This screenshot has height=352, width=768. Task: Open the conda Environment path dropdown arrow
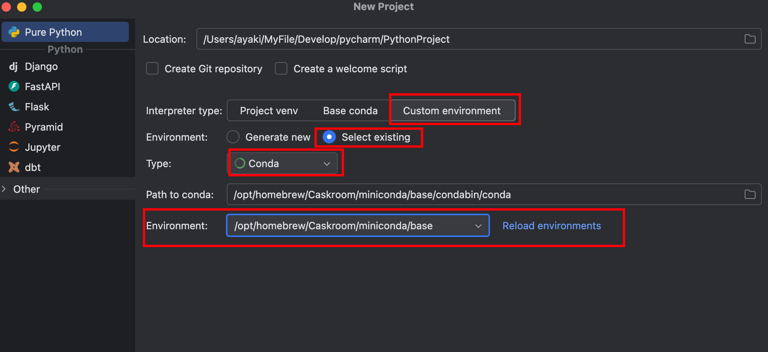click(478, 226)
